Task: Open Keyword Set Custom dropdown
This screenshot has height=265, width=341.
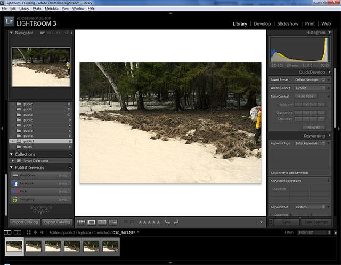Action: tap(310, 207)
